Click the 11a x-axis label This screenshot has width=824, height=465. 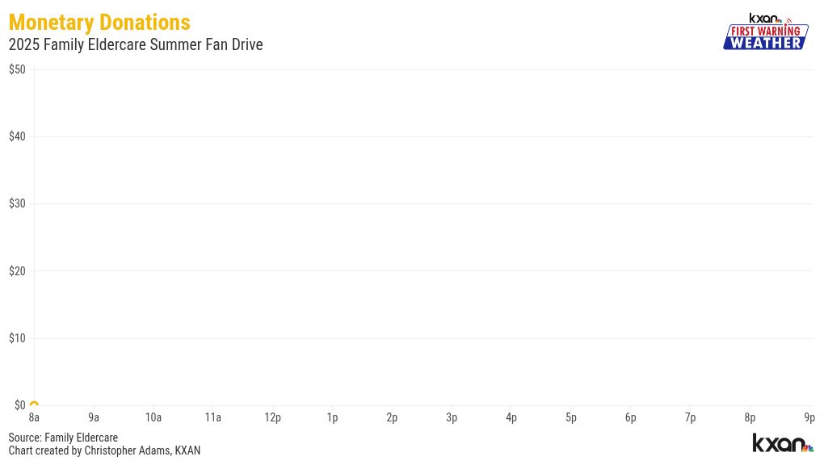pyautogui.click(x=212, y=417)
